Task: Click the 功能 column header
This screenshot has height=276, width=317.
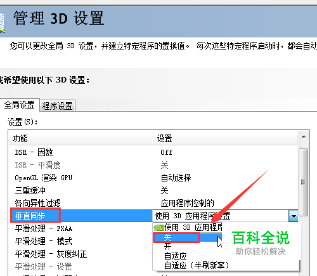Action: tap(81, 138)
